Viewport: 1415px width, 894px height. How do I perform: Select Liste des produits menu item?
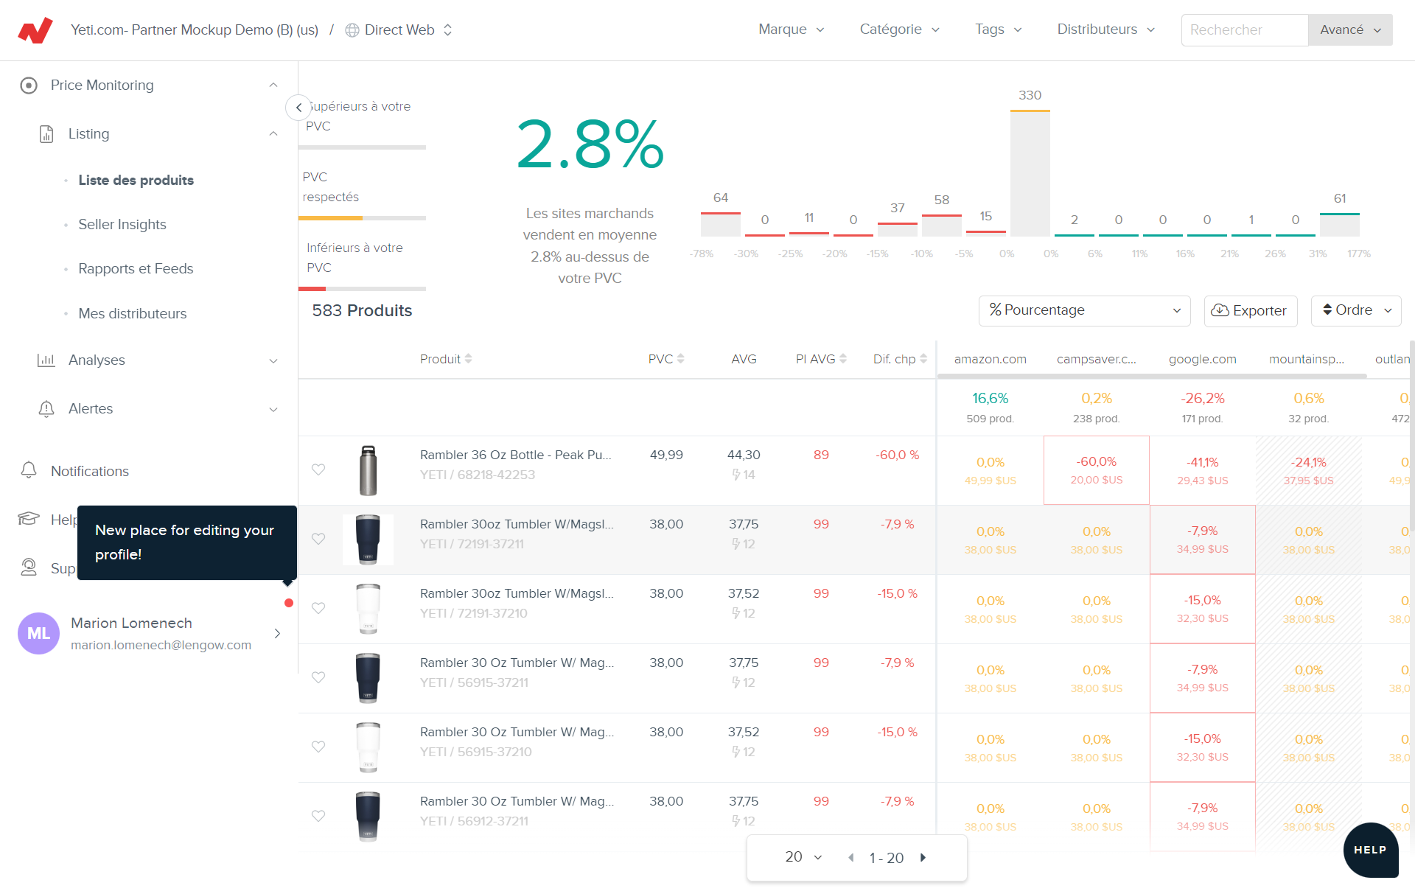coord(136,181)
